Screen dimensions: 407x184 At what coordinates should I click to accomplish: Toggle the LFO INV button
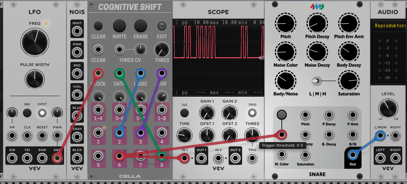[27, 113]
